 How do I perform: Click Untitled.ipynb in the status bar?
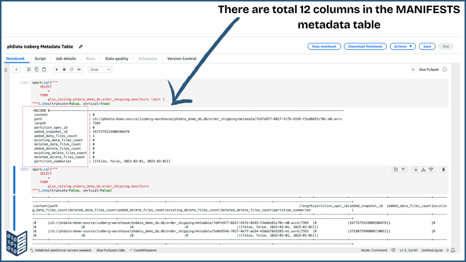pyautogui.click(x=432, y=250)
